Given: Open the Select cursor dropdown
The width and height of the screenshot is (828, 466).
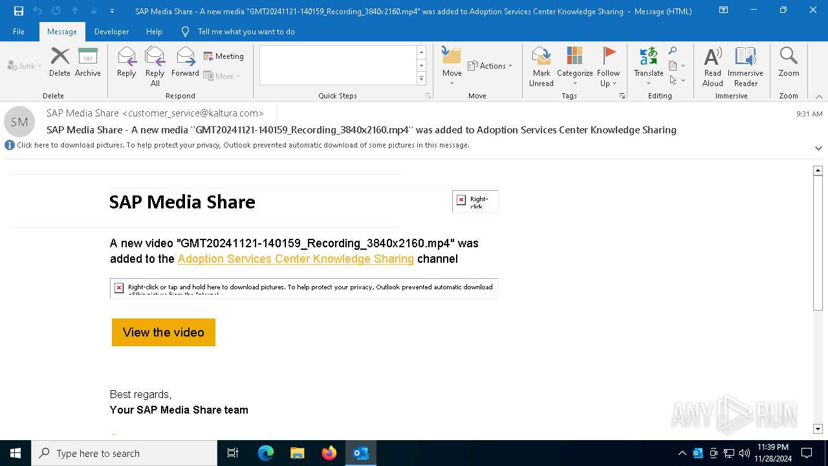Looking at the screenshot, I should (677, 80).
